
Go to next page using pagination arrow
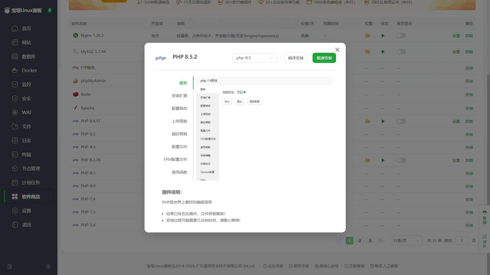pos(380,241)
